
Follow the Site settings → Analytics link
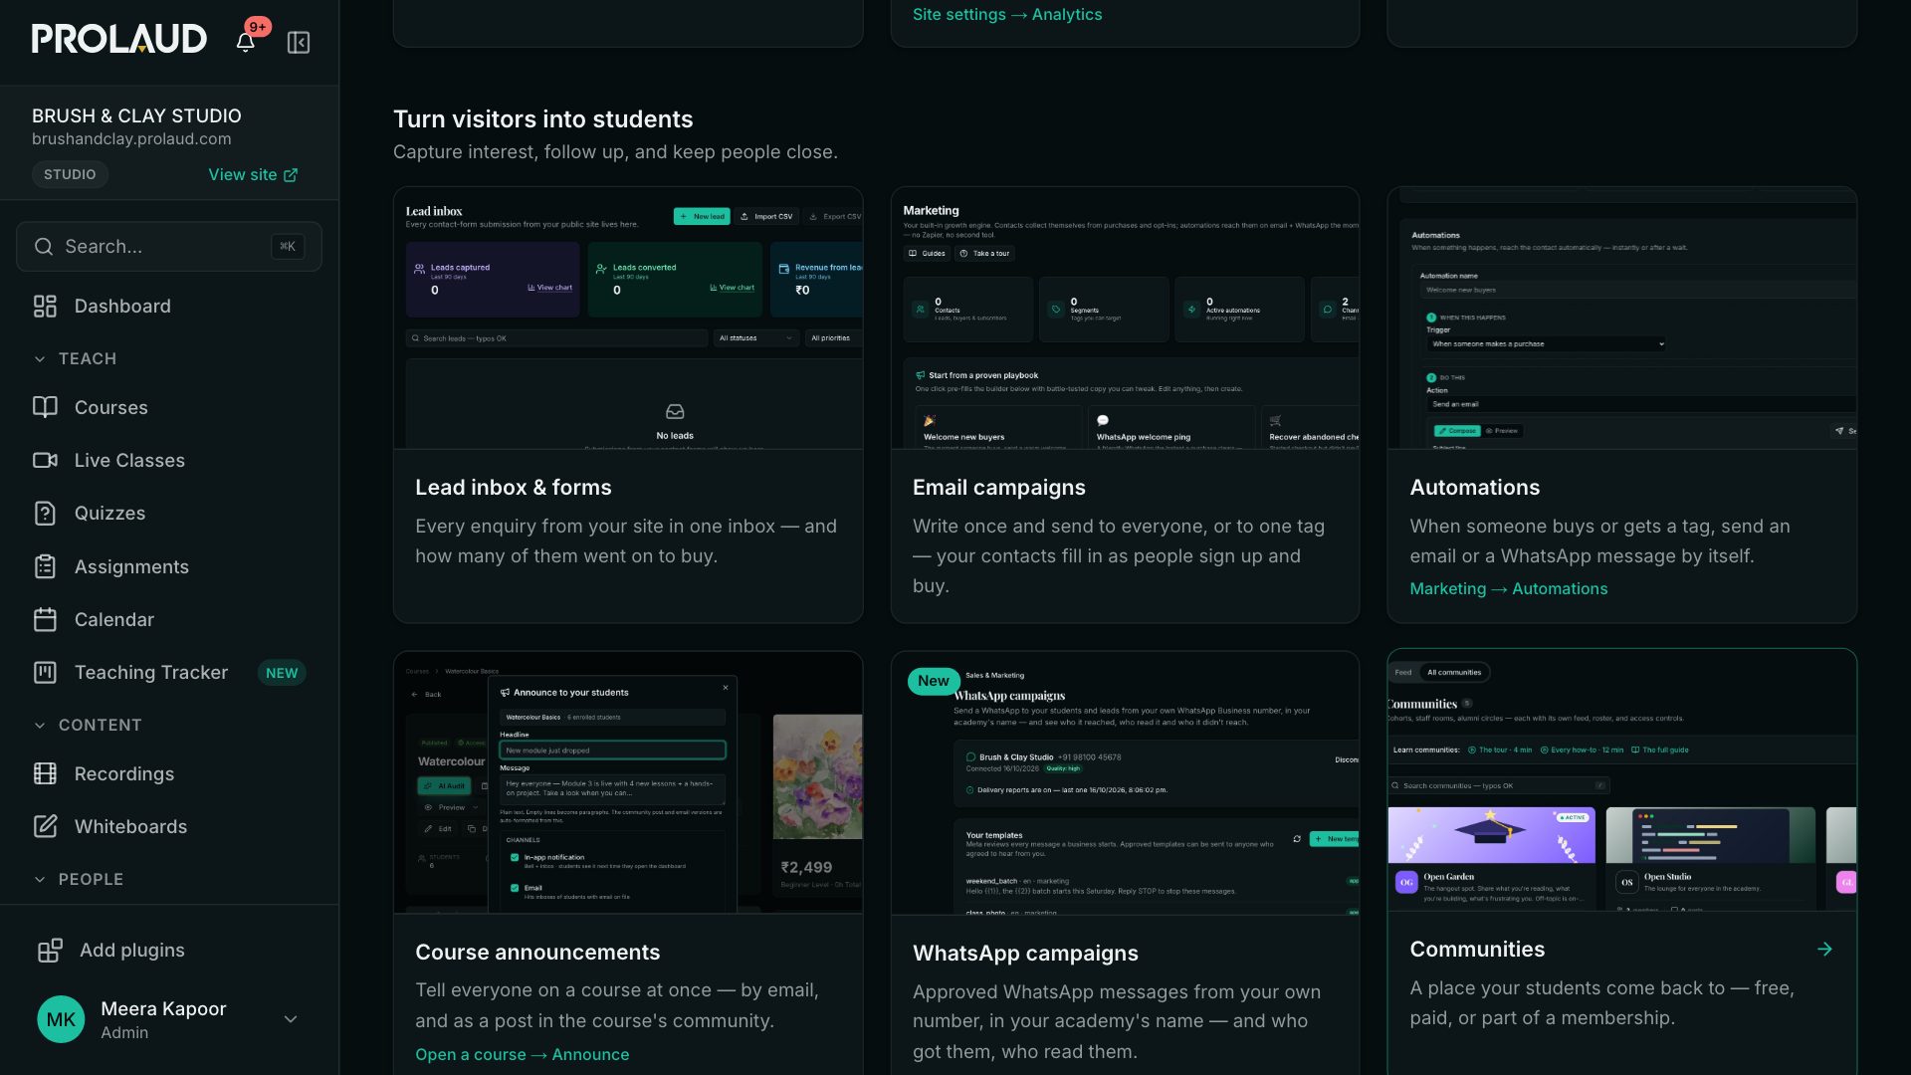pos(1007,14)
